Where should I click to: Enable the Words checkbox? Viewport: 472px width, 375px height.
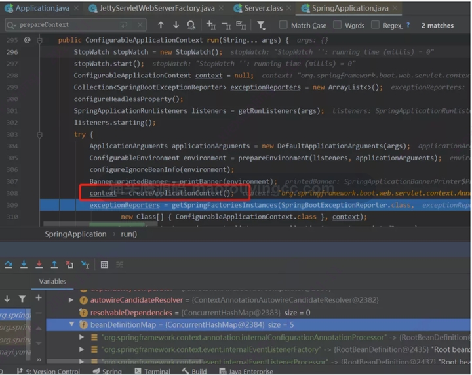(337, 25)
